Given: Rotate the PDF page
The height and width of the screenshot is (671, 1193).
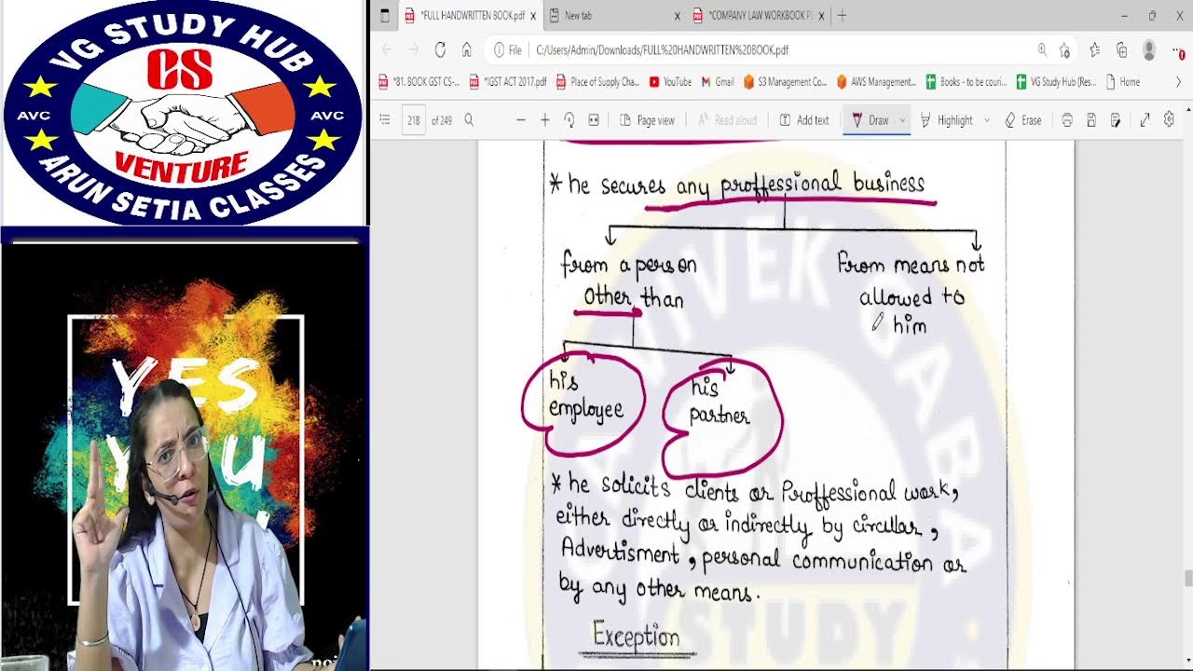Looking at the screenshot, I should coord(569,120).
